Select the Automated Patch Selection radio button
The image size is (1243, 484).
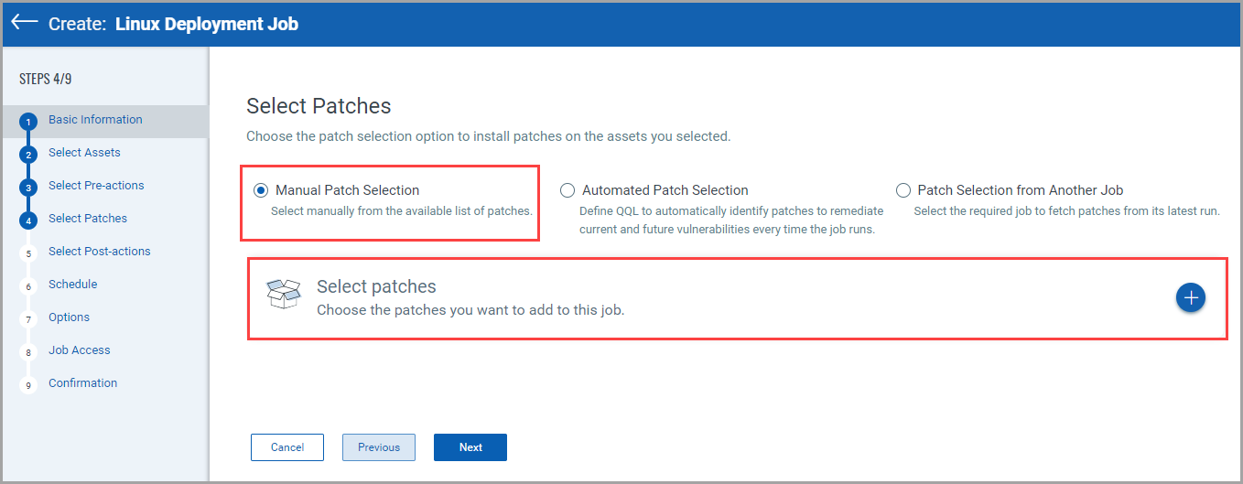(567, 190)
